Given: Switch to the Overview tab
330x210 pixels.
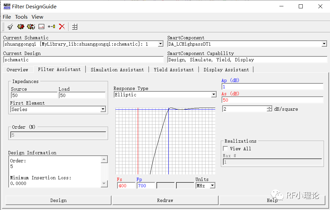Looking at the screenshot, I should [x=18, y=70].
